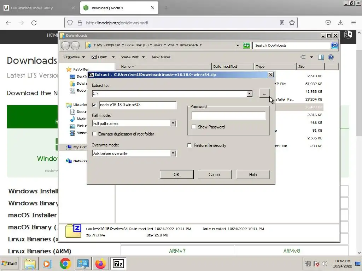The height and width of the screenshot is (271, 362).
Task: Open Firefox application menu
Action: click(353, 23)
